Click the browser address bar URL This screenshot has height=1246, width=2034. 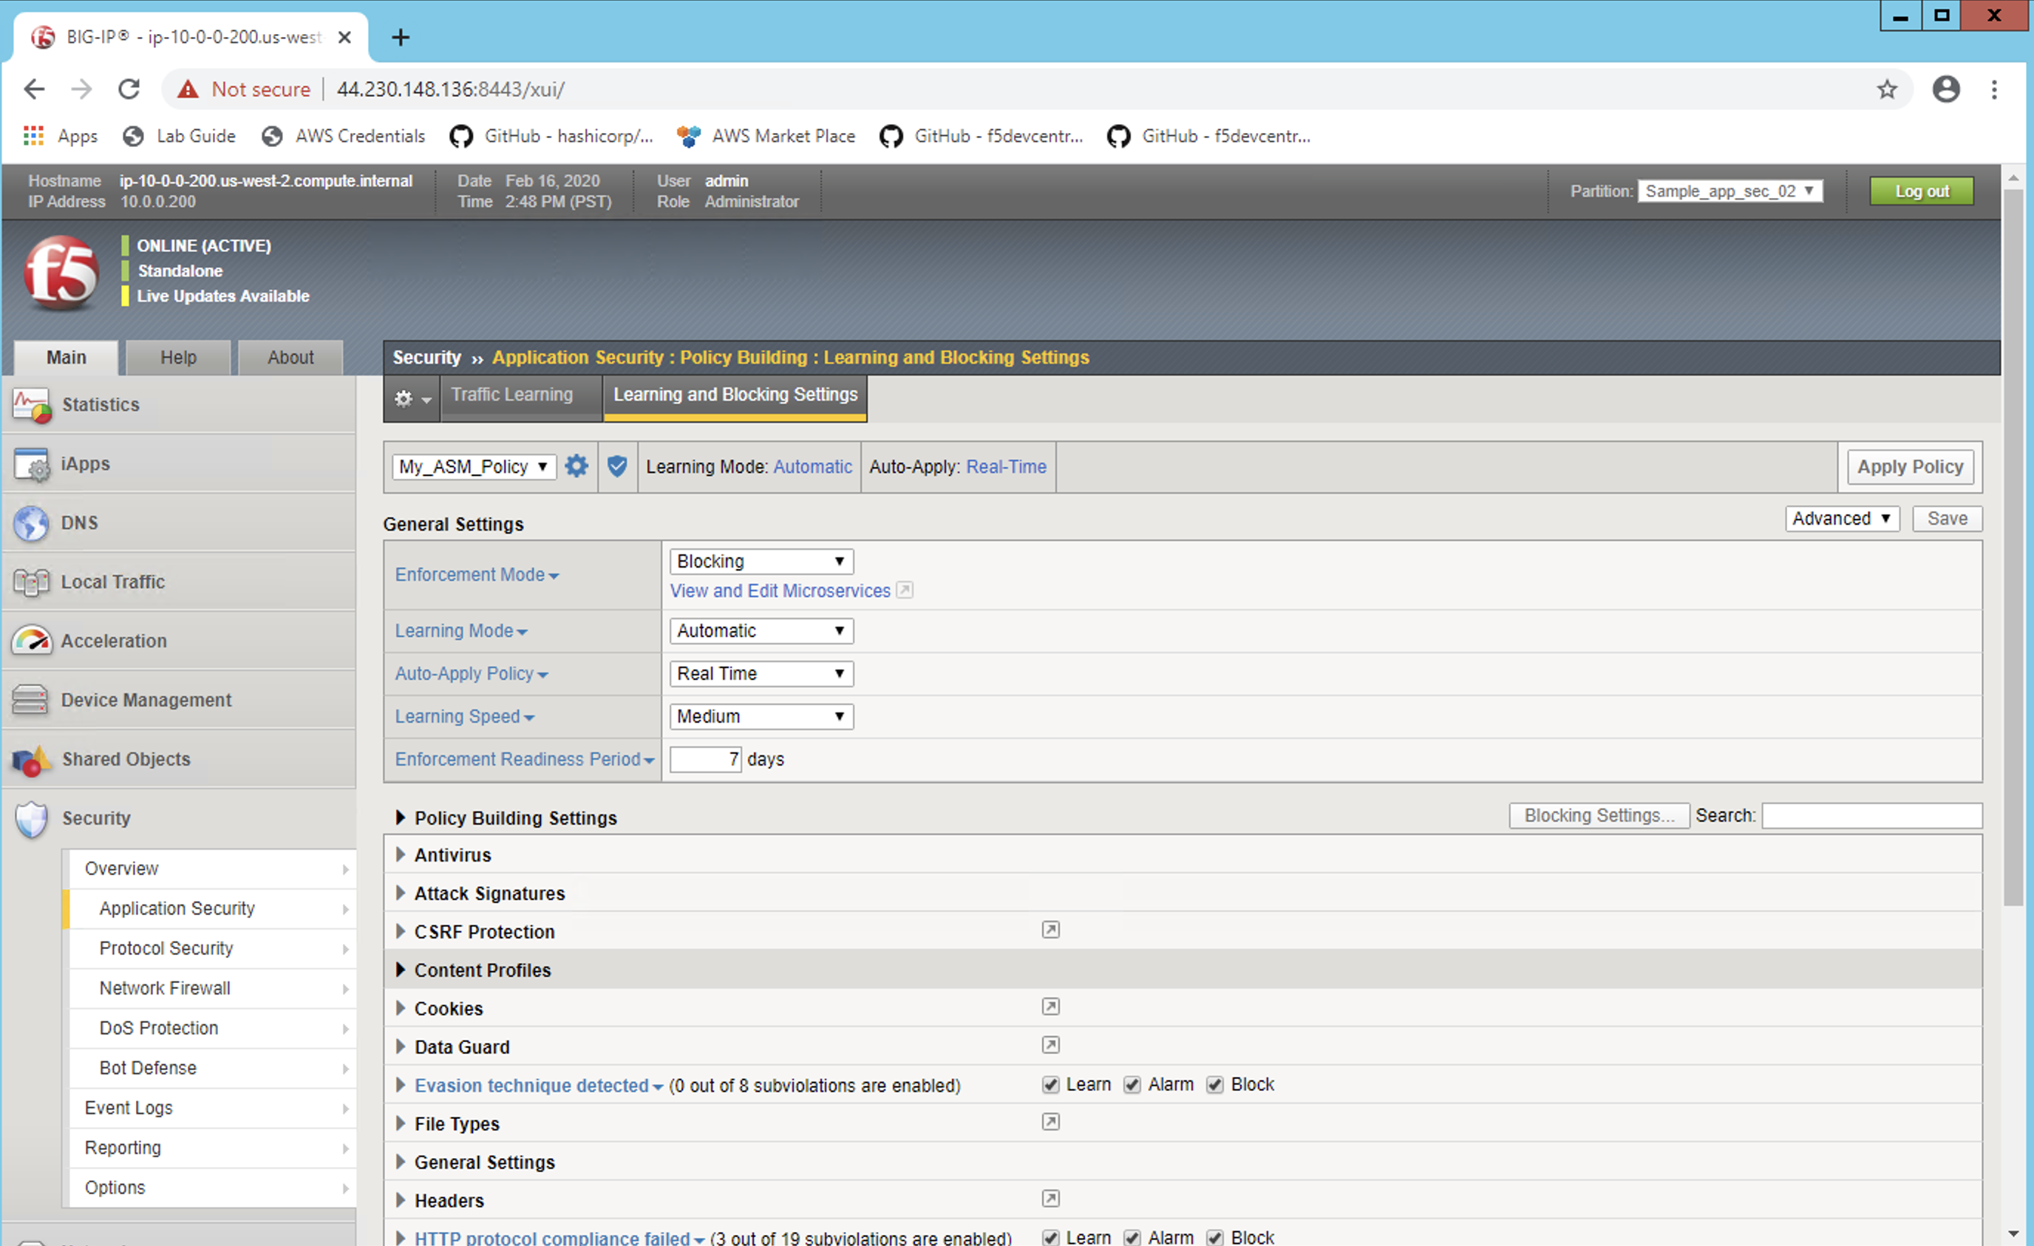pyautogui.click(x=451, y=89)
